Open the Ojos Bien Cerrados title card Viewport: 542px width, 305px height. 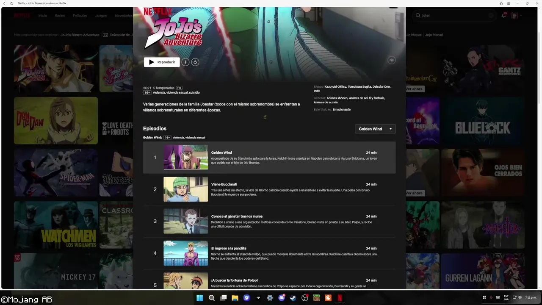(483, 173)
